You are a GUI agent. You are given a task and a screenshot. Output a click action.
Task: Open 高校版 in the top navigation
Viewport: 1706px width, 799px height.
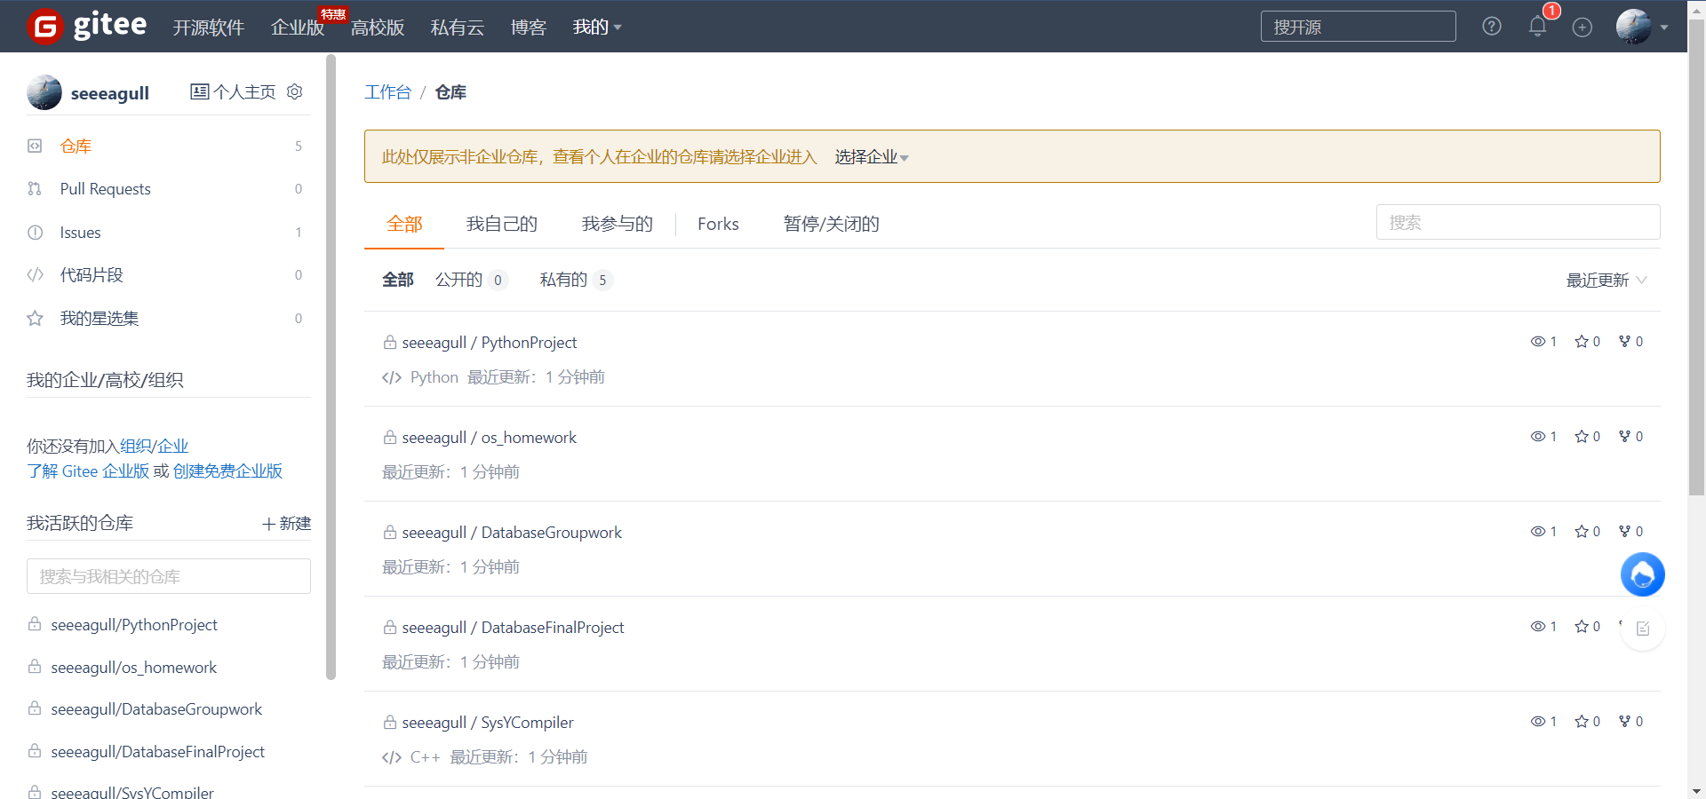click(x=378, y=28)
